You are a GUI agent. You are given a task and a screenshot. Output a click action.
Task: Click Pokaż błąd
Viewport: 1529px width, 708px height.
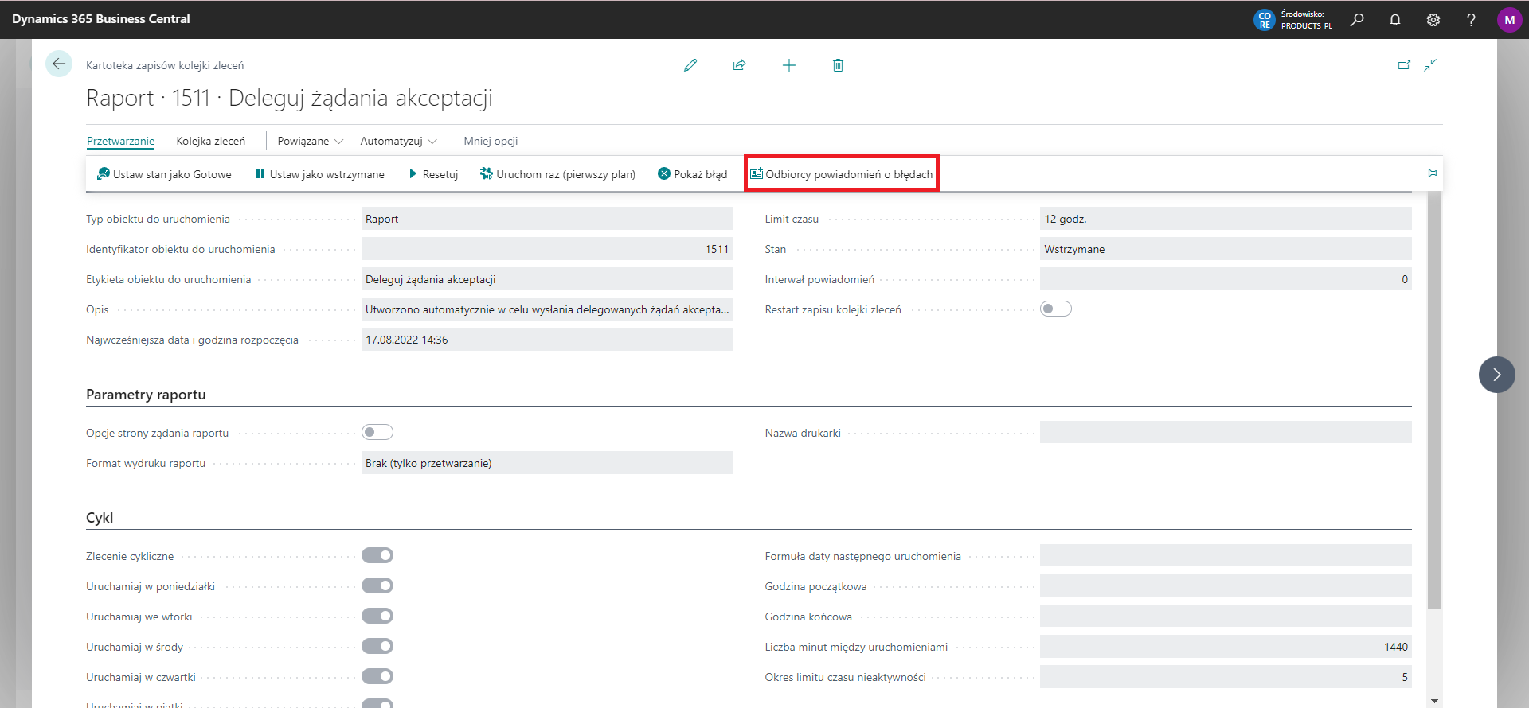coord(693,174)
